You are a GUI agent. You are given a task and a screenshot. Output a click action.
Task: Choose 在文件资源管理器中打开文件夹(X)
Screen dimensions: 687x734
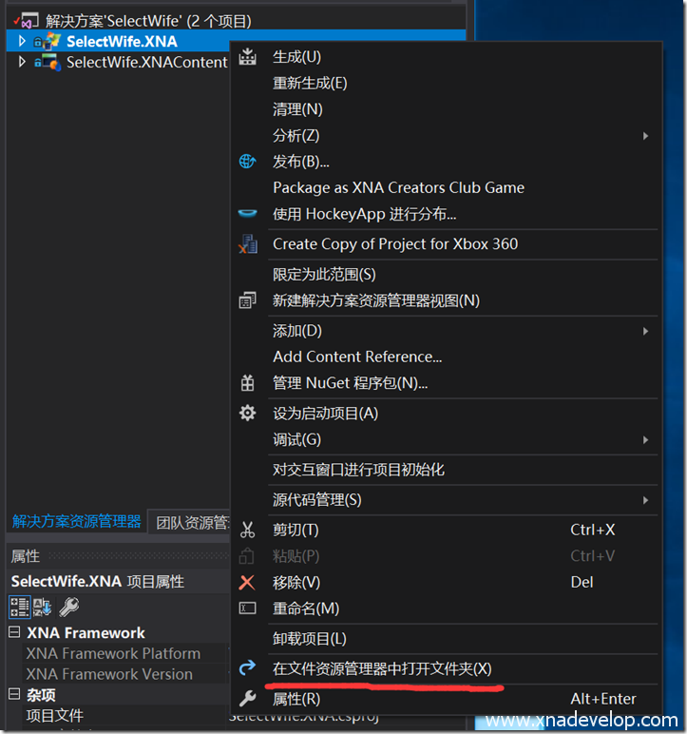(x=382, y=668)
